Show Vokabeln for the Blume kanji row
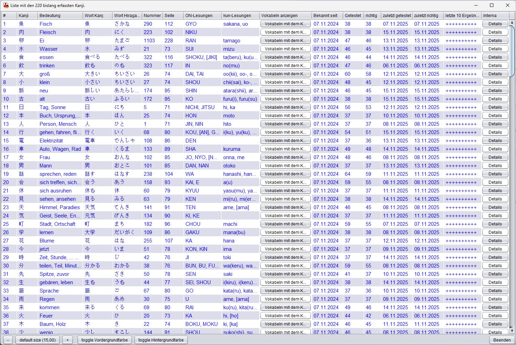 pos(285,241)
